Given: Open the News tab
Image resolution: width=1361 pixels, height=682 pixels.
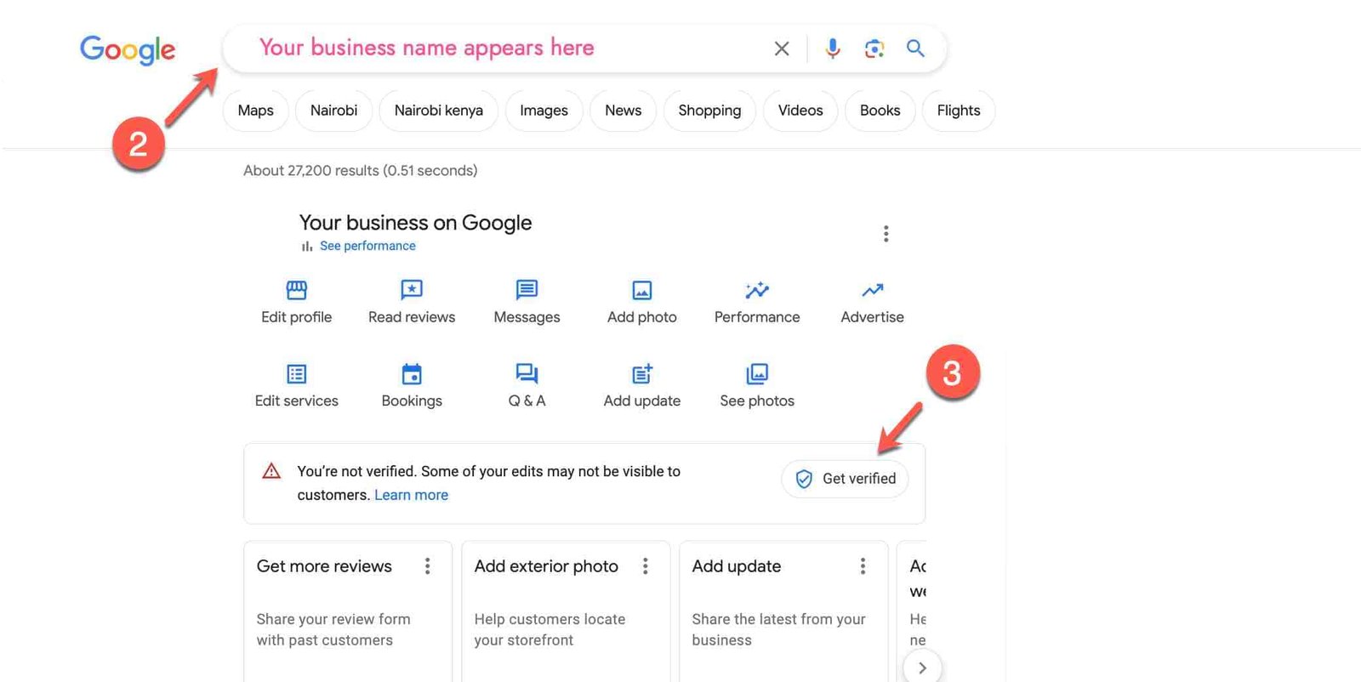Looking at the screenshot, I should coord(623,111).
